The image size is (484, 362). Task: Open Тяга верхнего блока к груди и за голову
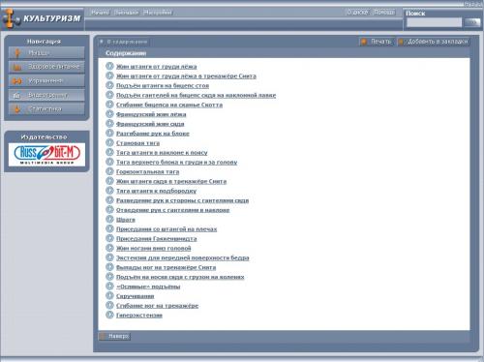click(177, 163)
